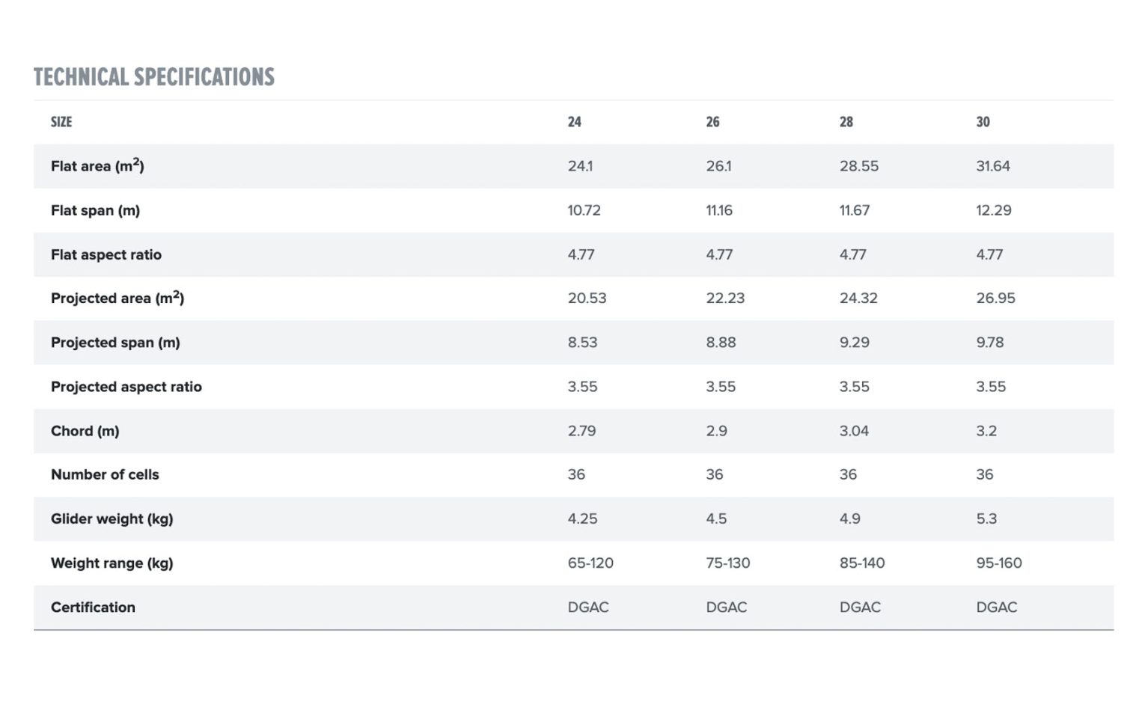Click the 95-160 weight range value
Image resolution: width=1145 pixels, height=707 pixels.
[x=999, y=563]
